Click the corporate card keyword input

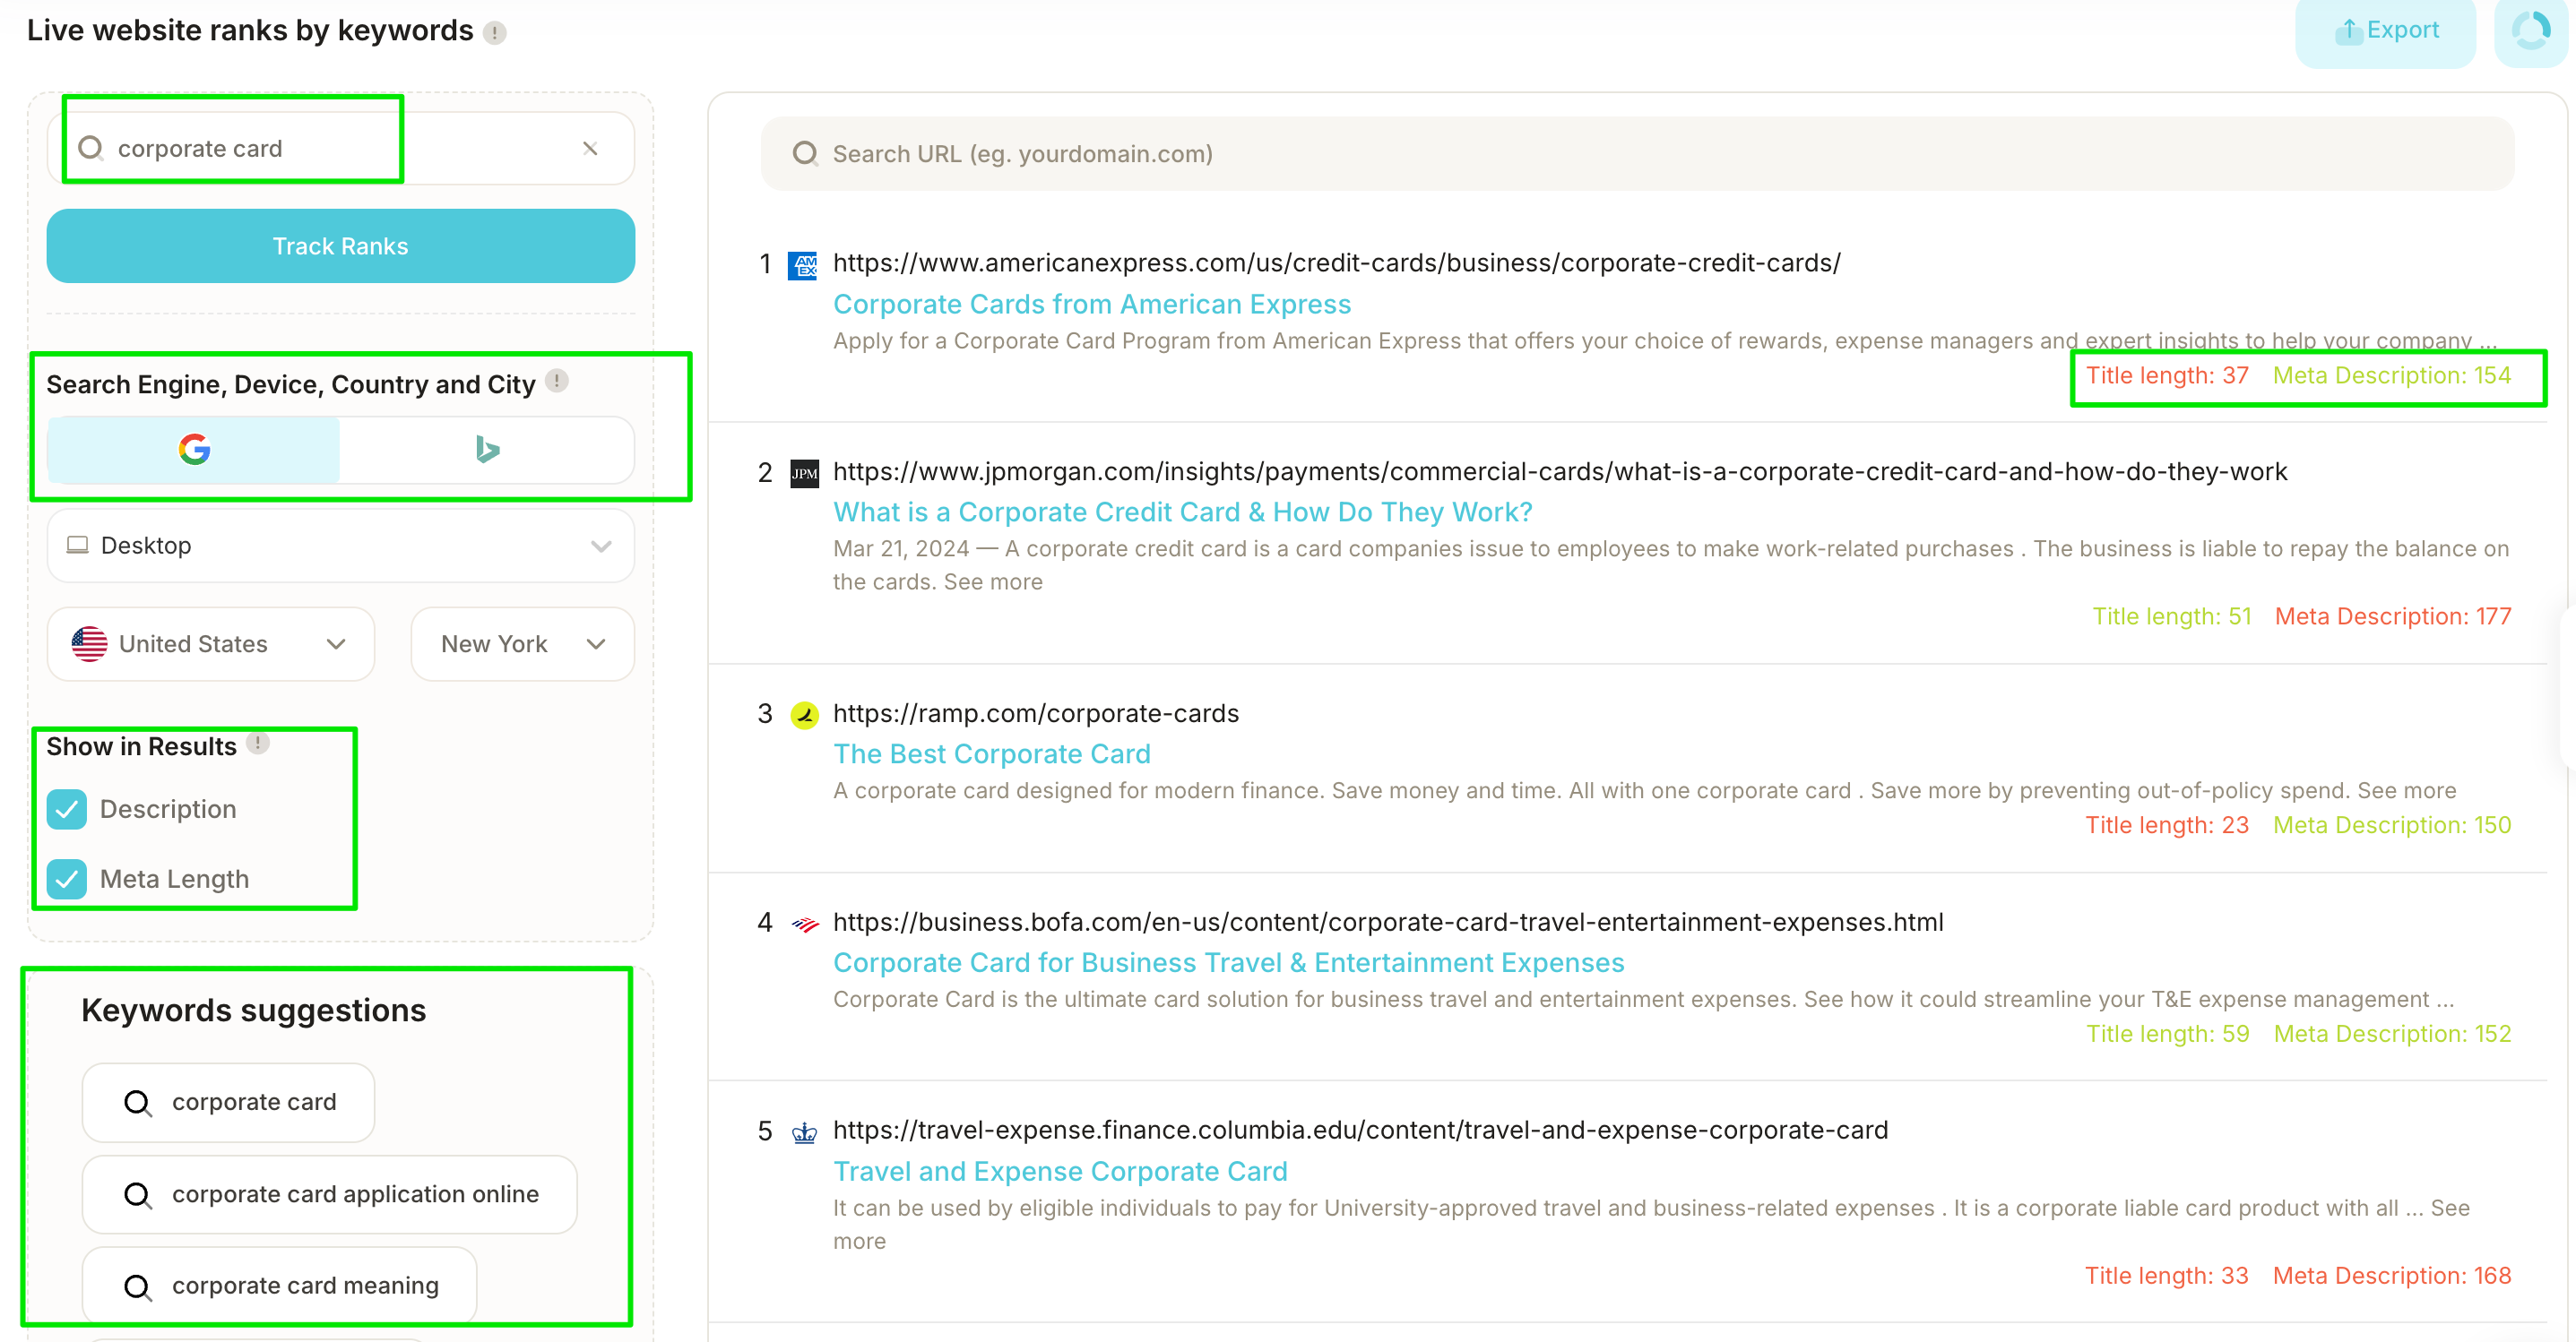(x=340, y=148)
